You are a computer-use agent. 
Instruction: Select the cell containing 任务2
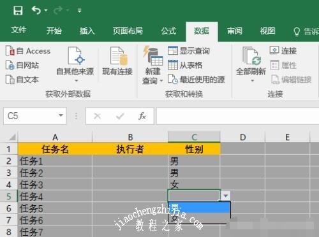point(55,173)
